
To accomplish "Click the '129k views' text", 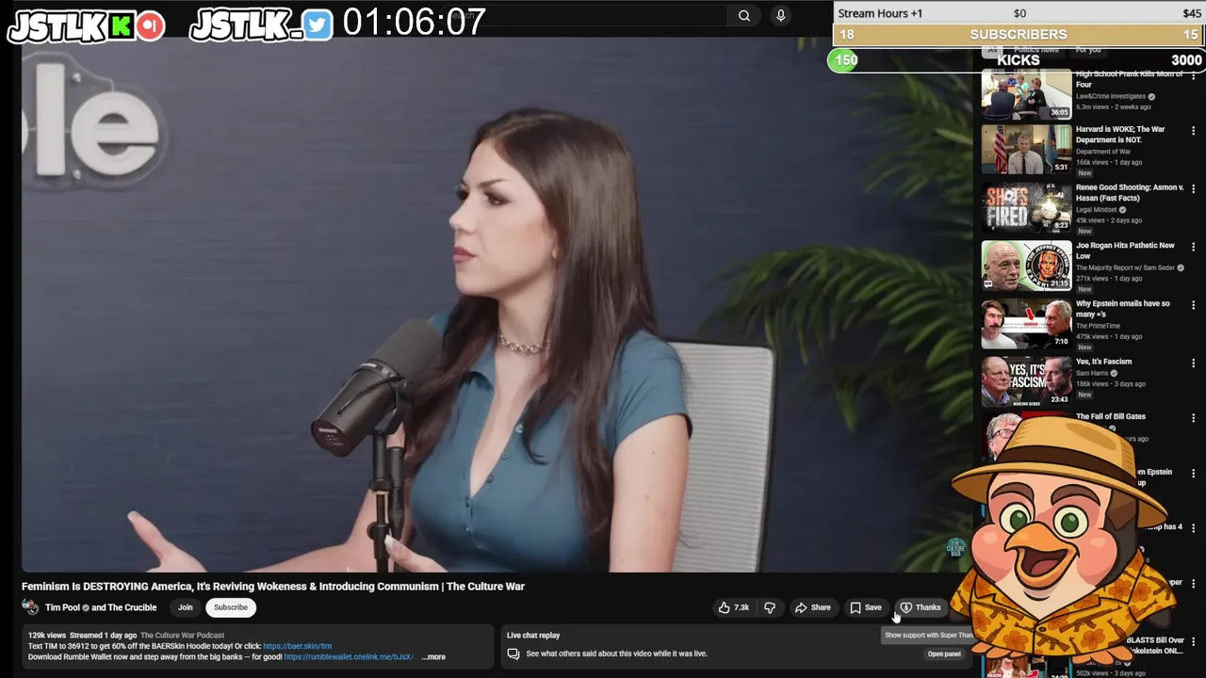I will [47, 636].
